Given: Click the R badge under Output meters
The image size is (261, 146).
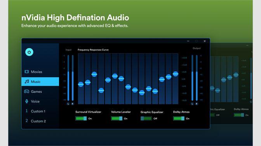Looking at the screenshot, I should click(x=197, y=104).
